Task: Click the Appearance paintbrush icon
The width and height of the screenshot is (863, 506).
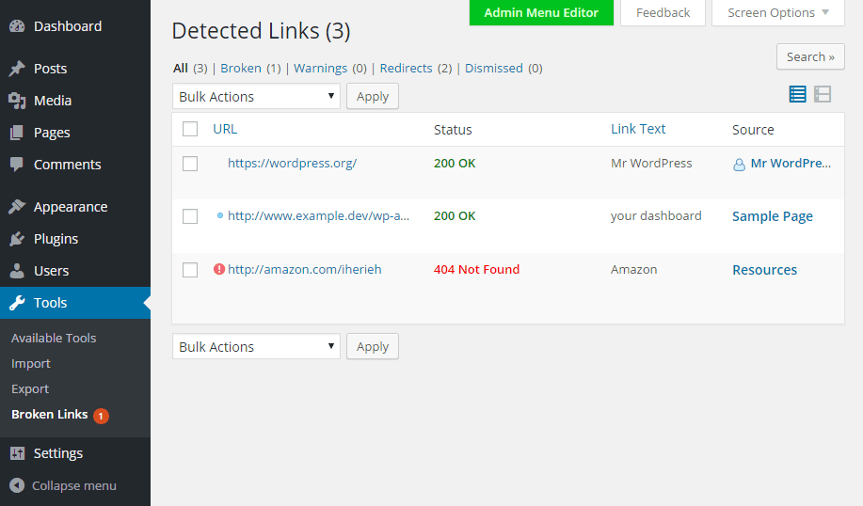Action: click(17, 207)
